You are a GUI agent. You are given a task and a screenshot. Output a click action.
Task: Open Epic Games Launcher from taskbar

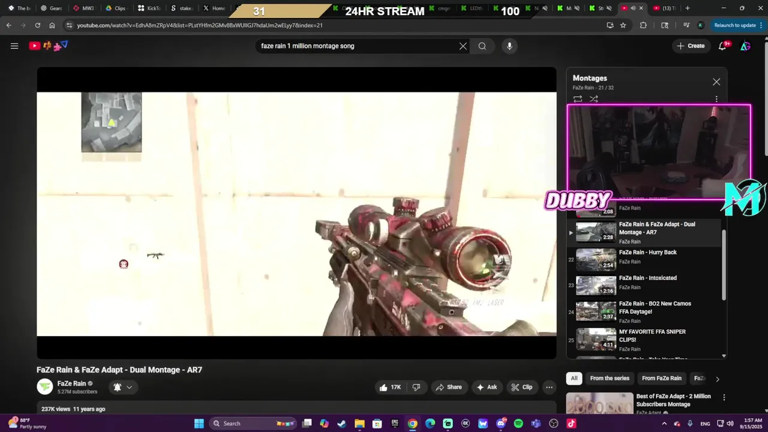(x=395, y=424)
